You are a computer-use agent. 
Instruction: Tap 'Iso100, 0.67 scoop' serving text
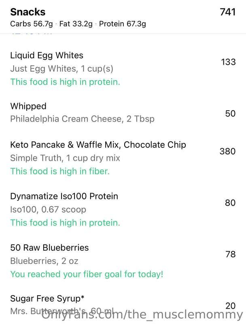pyautogui.click(x=48, y=209)
